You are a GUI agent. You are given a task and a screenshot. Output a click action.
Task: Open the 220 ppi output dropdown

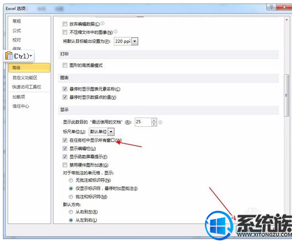coord(135,42)
